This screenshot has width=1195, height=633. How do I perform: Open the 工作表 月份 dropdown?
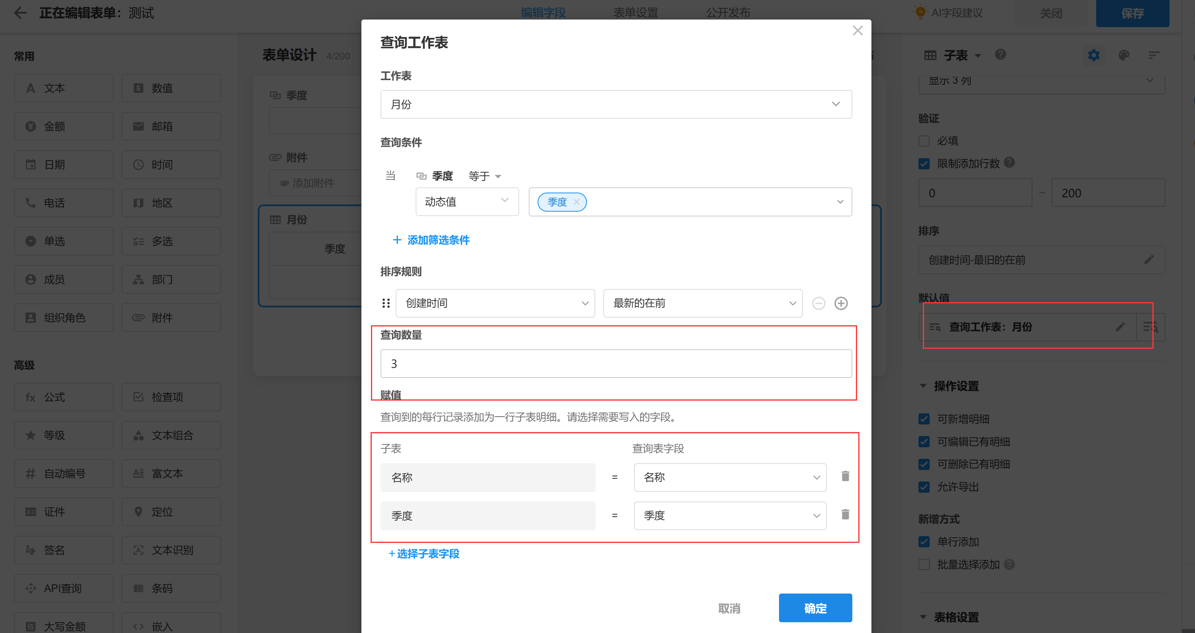[616, 104]
